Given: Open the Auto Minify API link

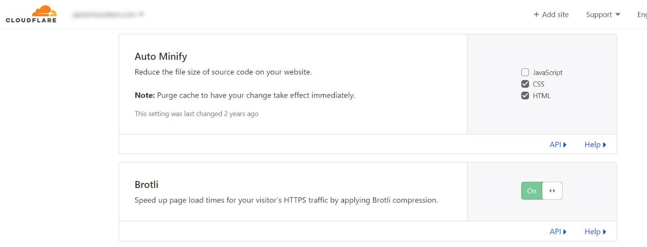Looking at the screenshot, I should (558, 145).
